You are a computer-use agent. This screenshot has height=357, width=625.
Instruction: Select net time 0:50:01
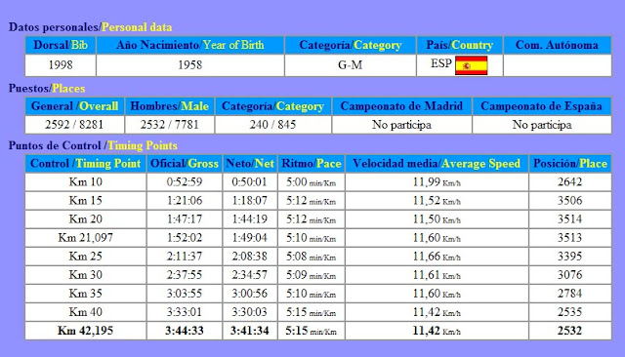point(250,181)
